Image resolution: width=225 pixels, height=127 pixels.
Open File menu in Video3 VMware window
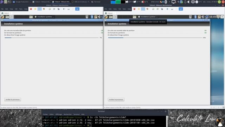tap(2, 9)
